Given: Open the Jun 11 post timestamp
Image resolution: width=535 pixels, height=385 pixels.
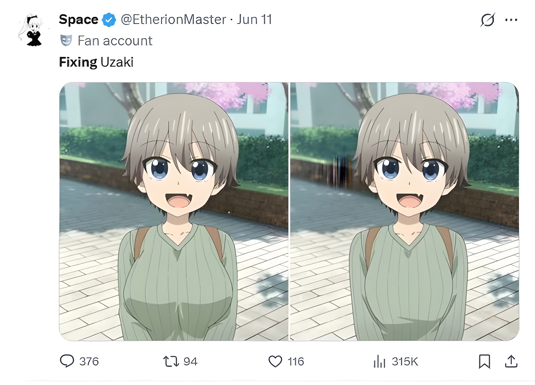Looking at the screenshot, I should click(x=254, y=20).
